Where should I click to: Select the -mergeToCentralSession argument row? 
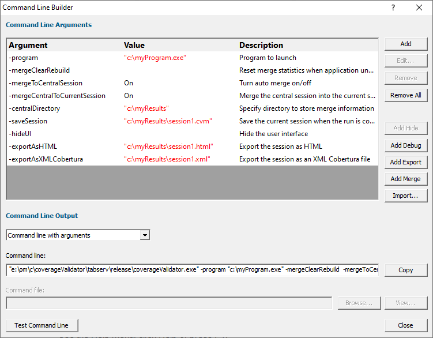tap(192, 83)
